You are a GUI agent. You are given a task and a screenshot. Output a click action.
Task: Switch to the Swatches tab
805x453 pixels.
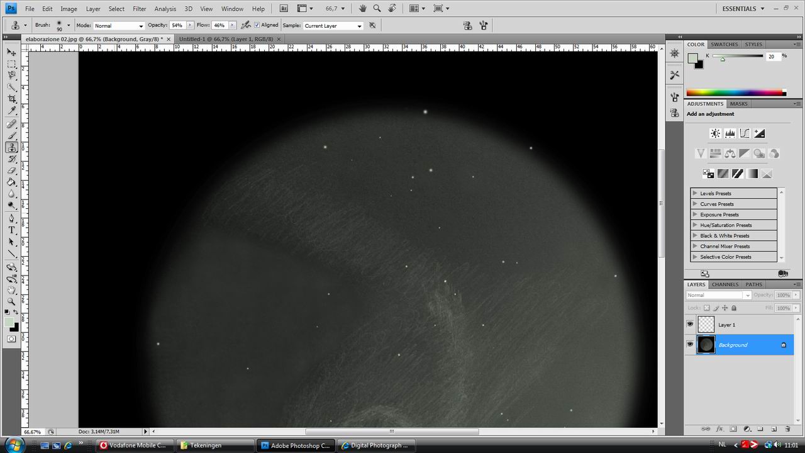(724, 45)
